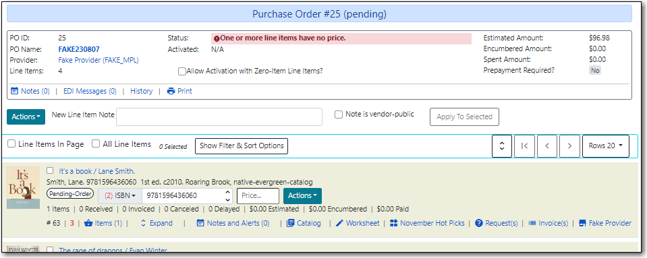Enable Allow Activation with Zero-Item Line Items

(182, 71)
